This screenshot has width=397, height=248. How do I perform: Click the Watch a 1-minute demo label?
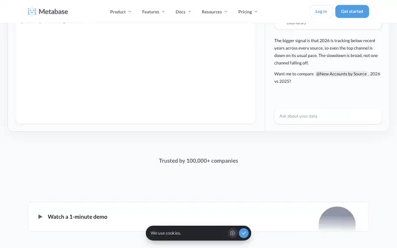[x=77, y=217]
